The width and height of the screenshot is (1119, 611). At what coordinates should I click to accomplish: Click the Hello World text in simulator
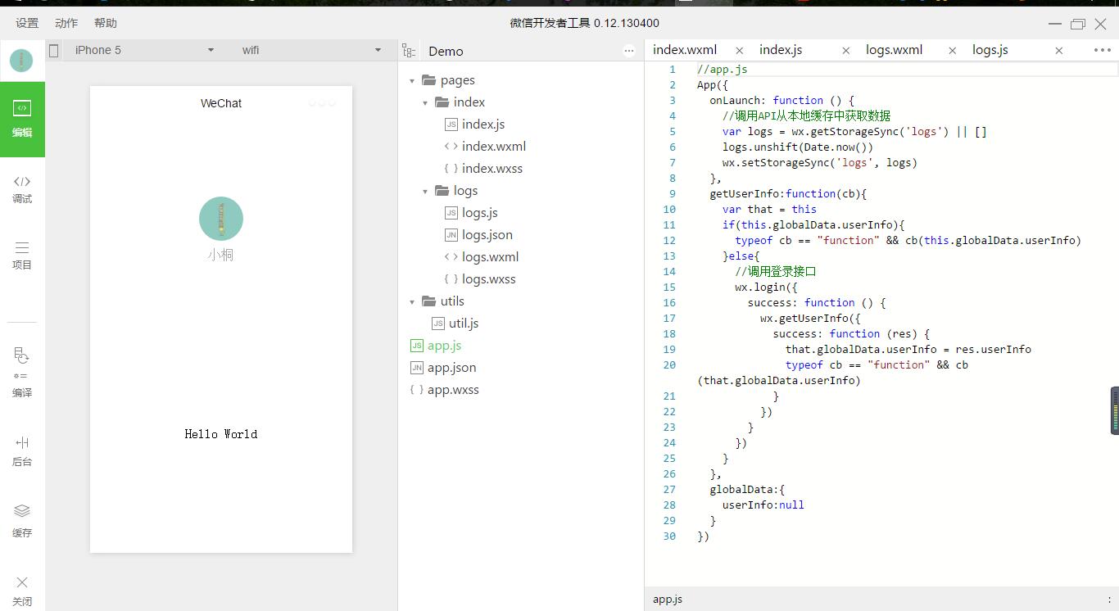tap(221, 434)
